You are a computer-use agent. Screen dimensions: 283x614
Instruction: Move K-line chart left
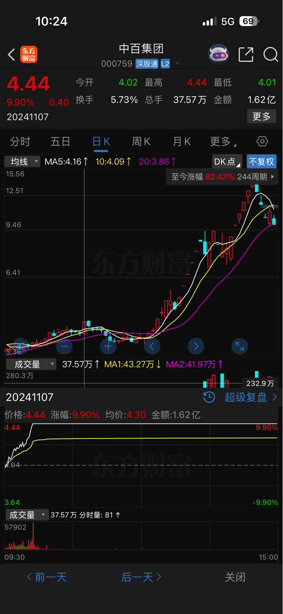(152, 346)
